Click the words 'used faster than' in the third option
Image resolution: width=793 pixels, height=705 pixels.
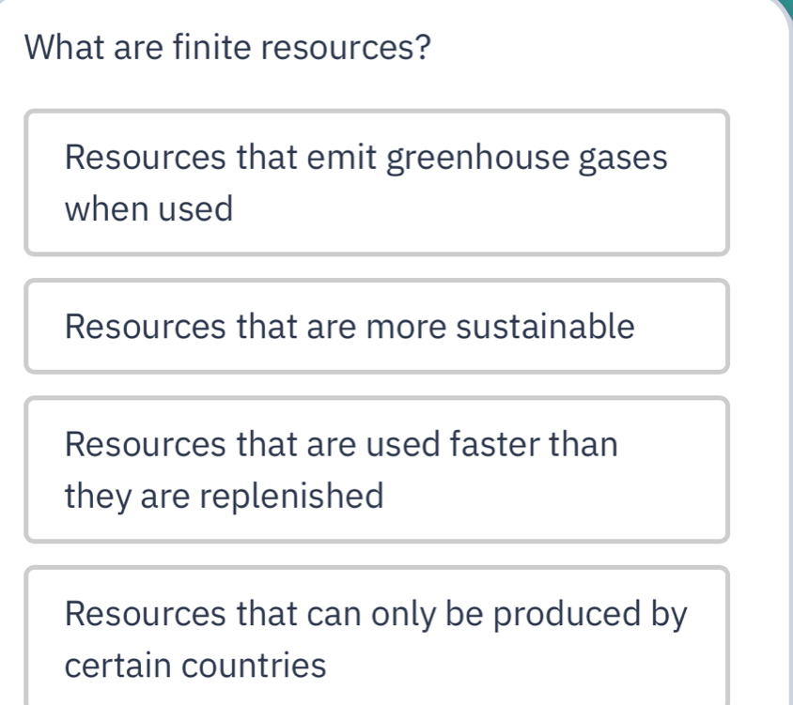pyautogui.click(x=491, y=443)
